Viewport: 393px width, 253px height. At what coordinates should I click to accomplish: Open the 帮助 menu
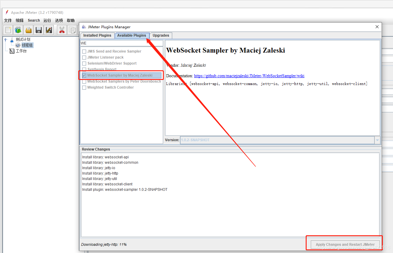pos(71,20)
